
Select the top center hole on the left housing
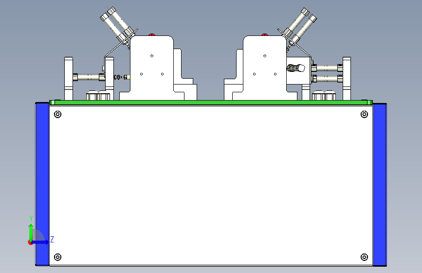coord(152,56)
